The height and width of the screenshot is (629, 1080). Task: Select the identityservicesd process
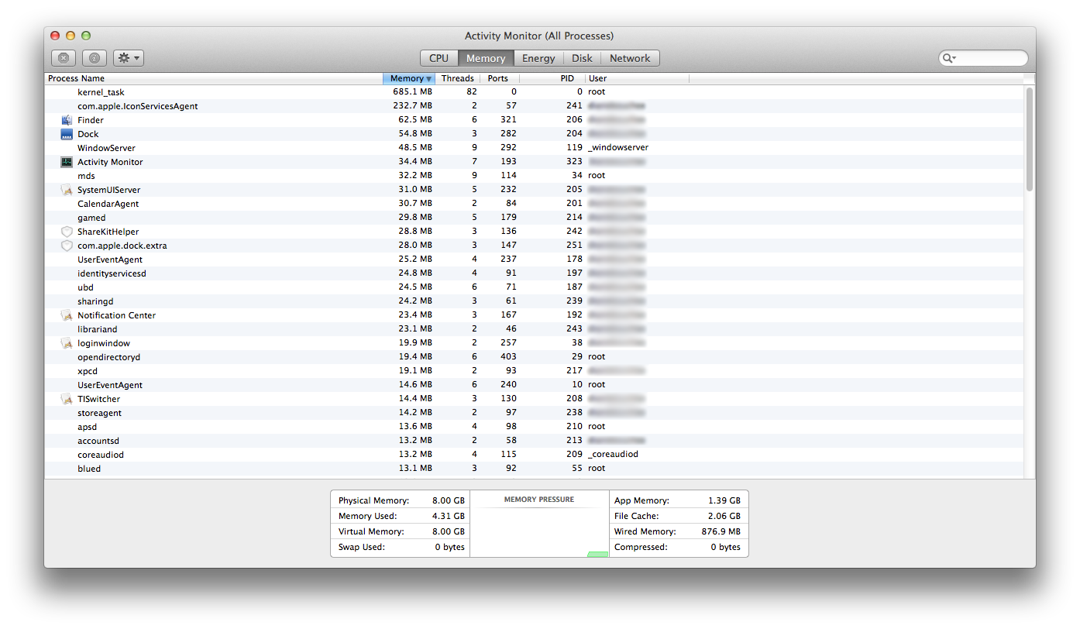[x=535, y=273]
